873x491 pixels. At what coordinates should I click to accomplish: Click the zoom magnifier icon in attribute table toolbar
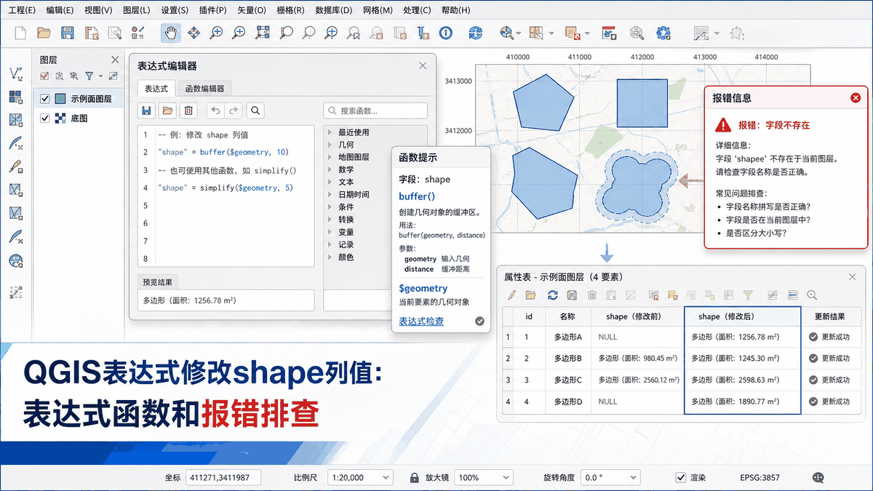[x=812, y=295]
